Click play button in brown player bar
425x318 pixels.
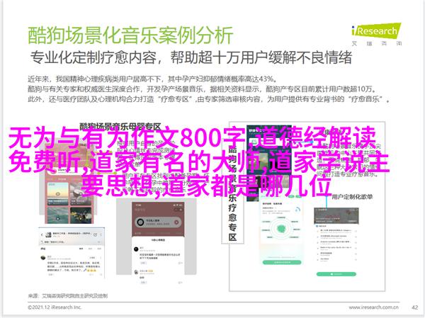pos(176,222)
